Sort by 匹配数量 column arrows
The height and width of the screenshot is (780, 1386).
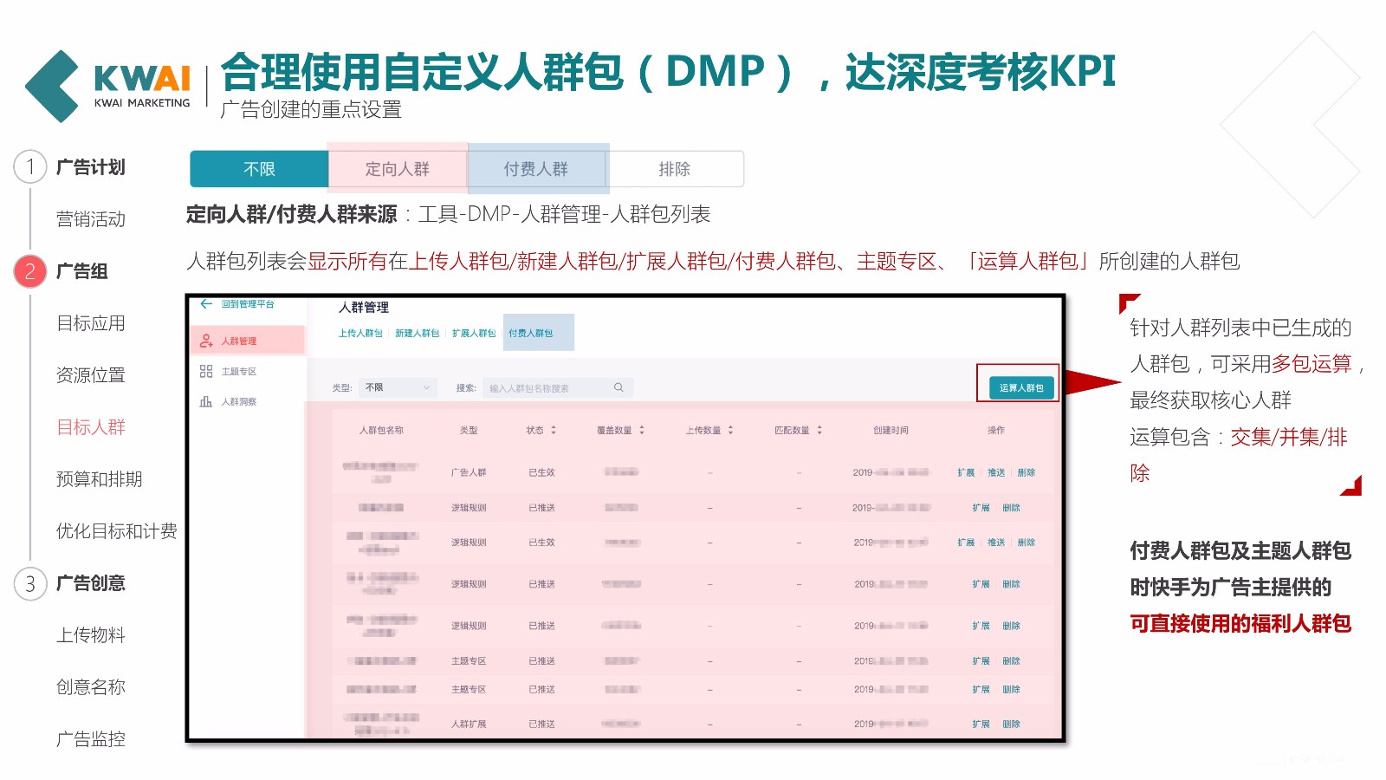pos(819,430)
